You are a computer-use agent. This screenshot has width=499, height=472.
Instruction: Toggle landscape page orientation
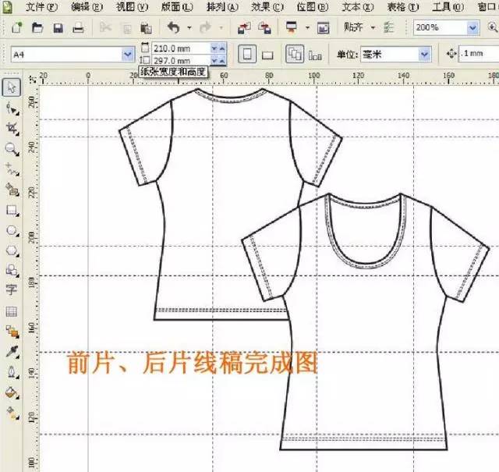coord(267,55)
